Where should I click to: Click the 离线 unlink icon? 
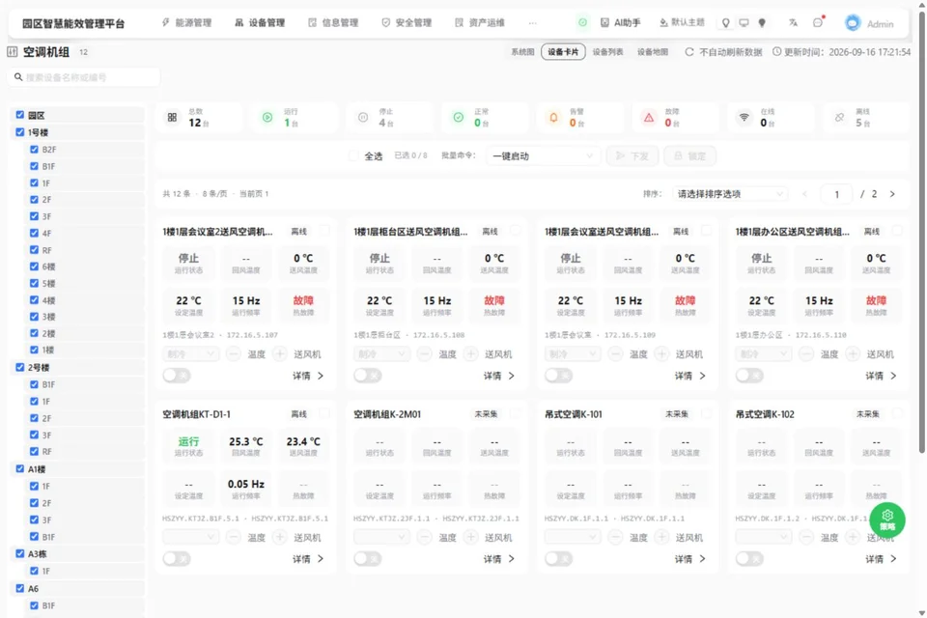pyautogui.click(x=839, y=117)
